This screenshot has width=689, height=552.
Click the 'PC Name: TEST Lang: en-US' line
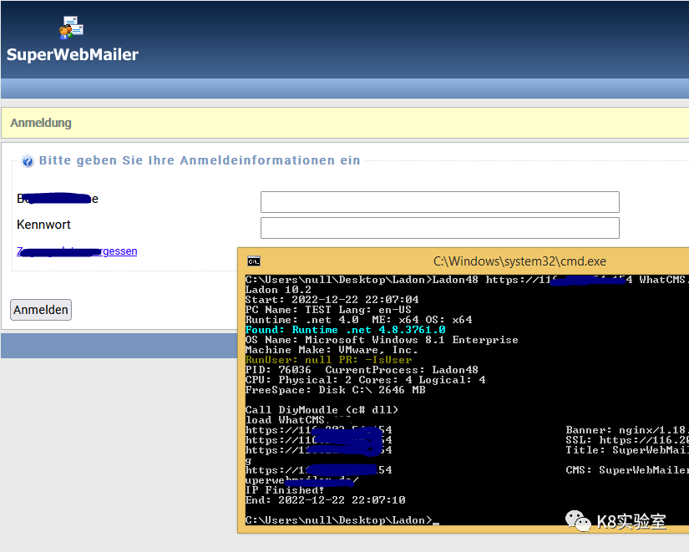[328, 310]
